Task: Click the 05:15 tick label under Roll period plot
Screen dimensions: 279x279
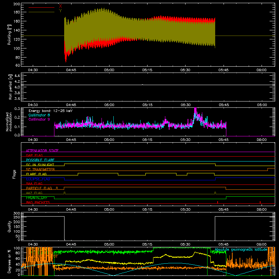Action: click(x=147, y=105)
